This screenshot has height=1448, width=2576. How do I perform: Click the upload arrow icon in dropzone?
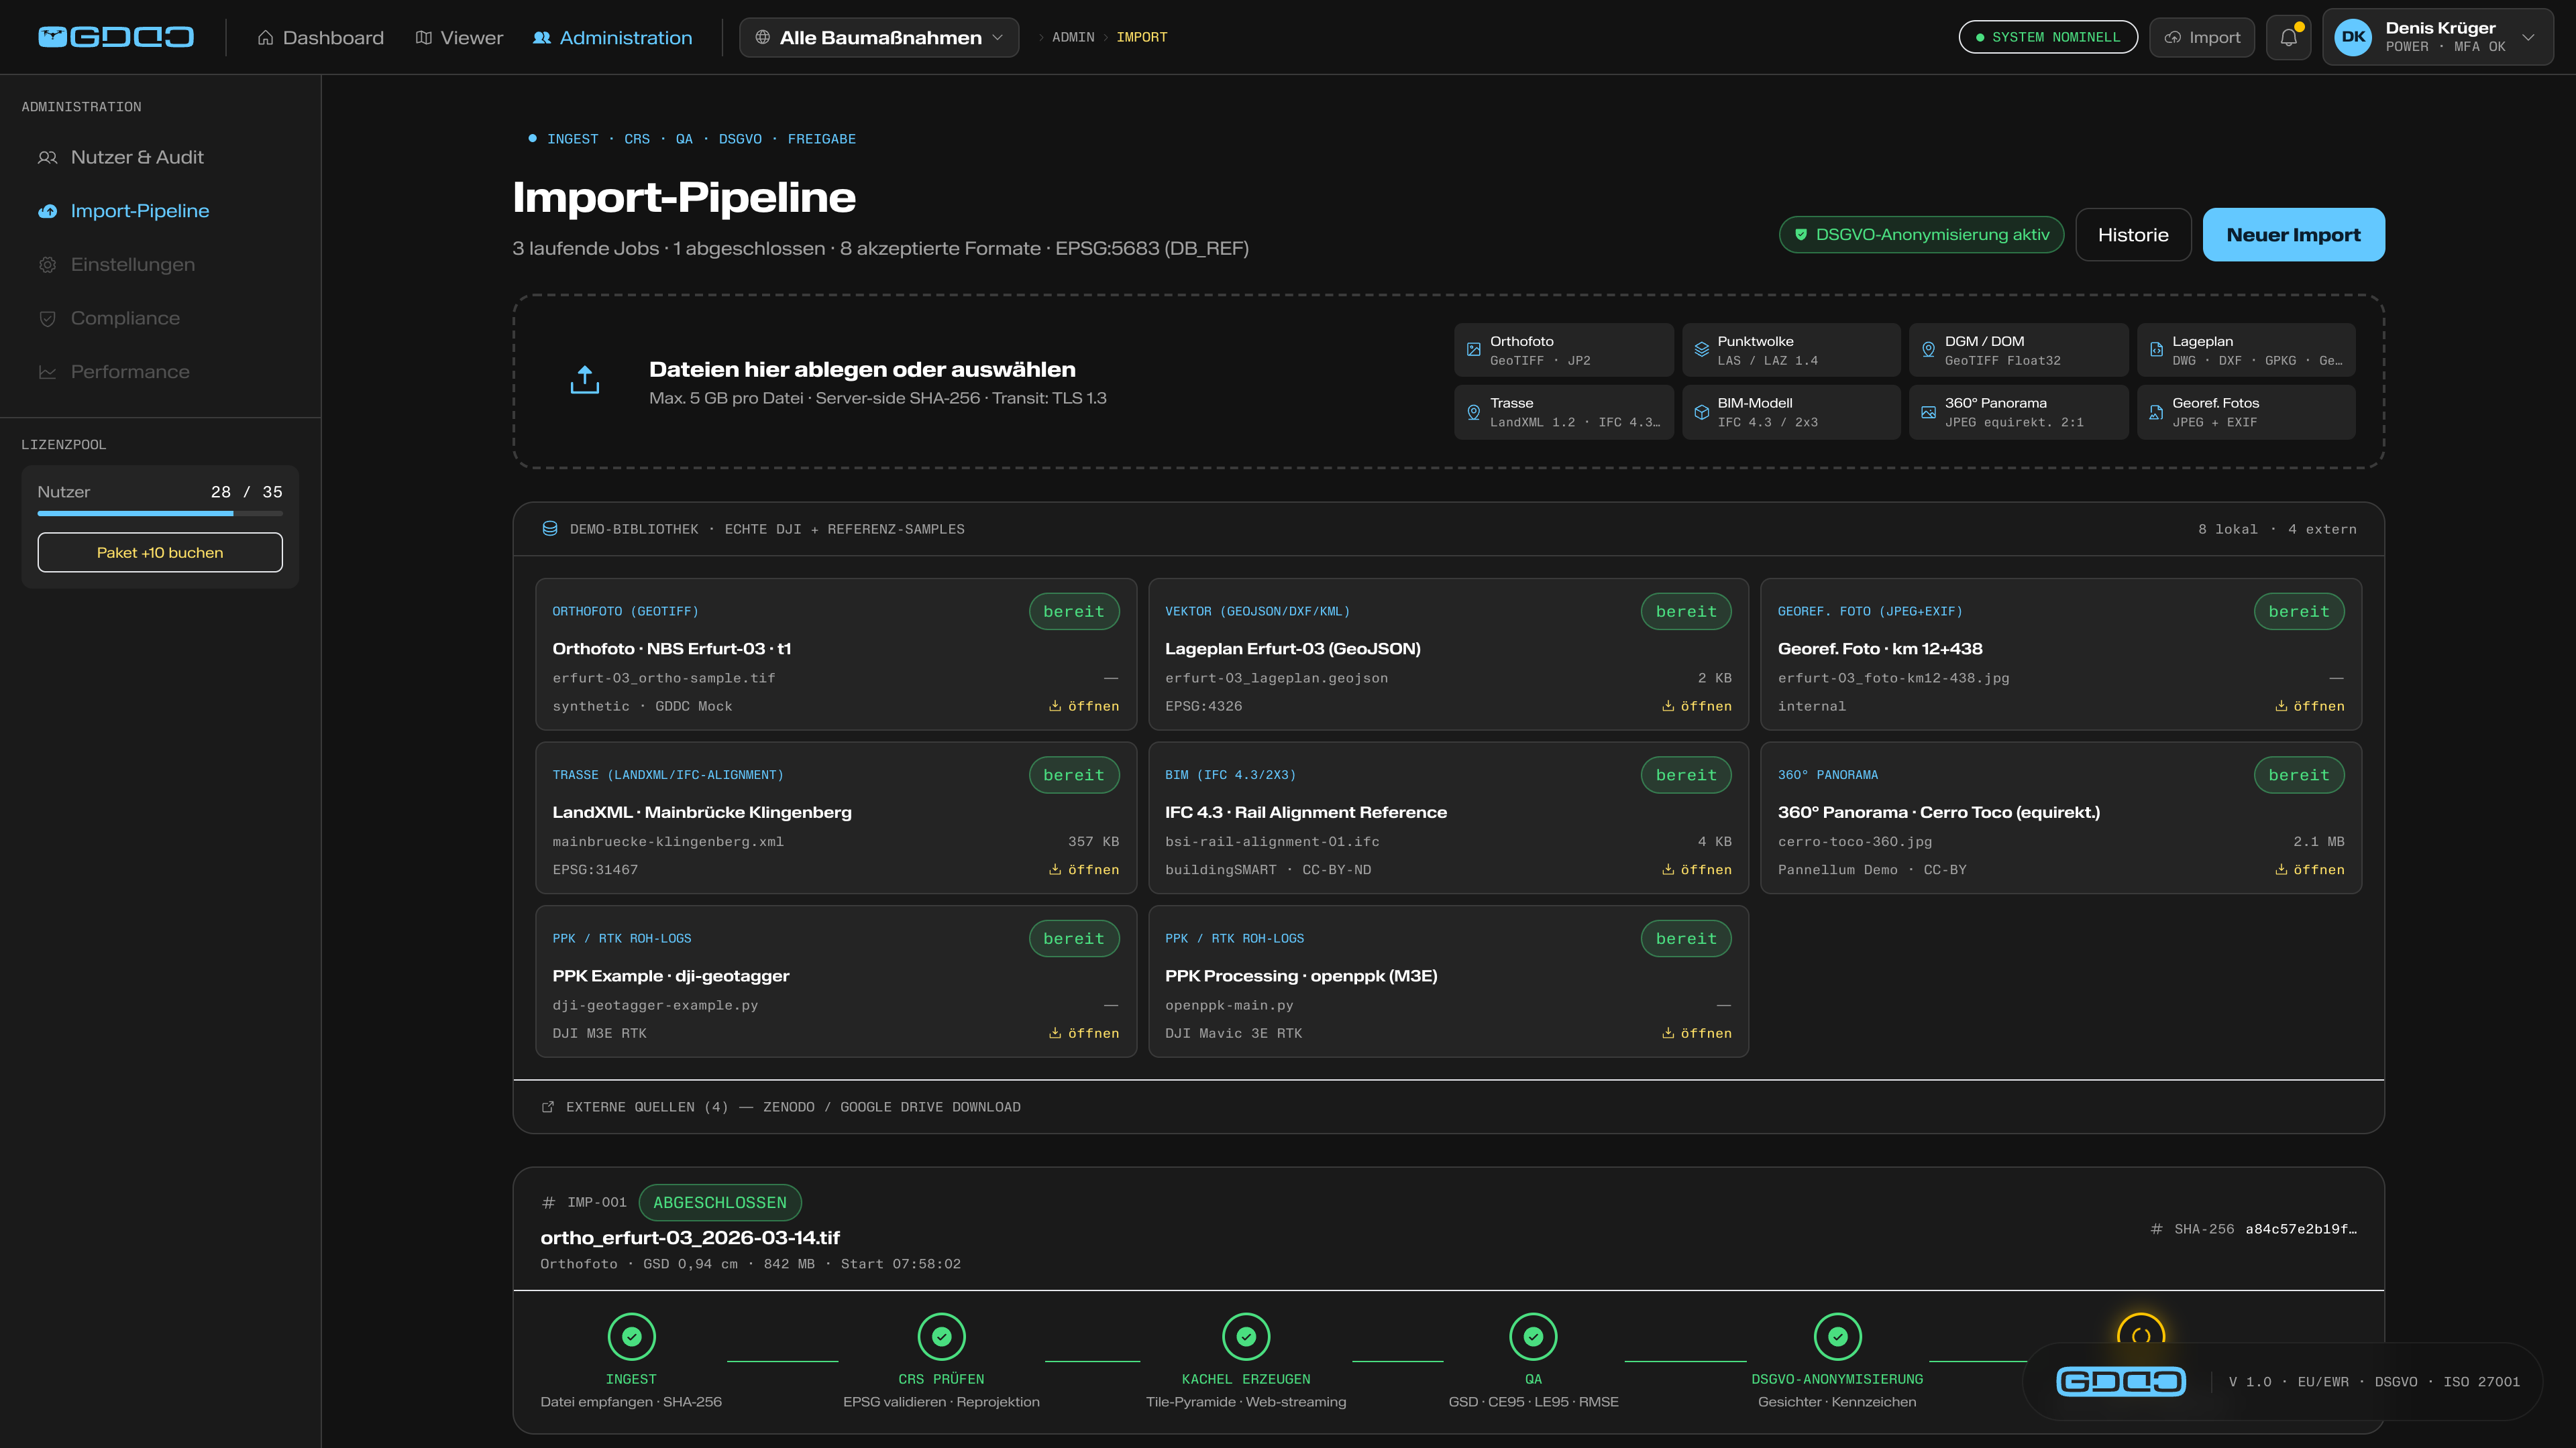[585, 379]
